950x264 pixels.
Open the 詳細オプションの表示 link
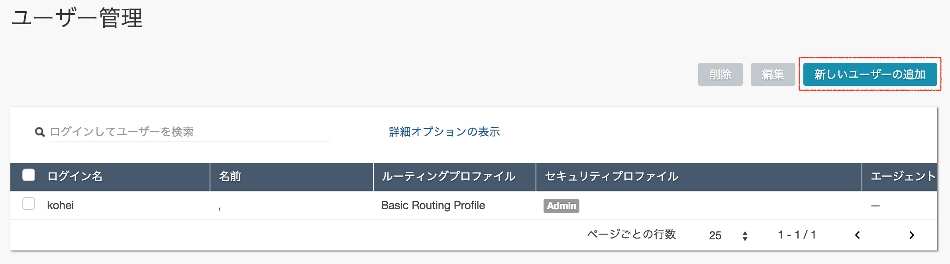click(444, 132)
